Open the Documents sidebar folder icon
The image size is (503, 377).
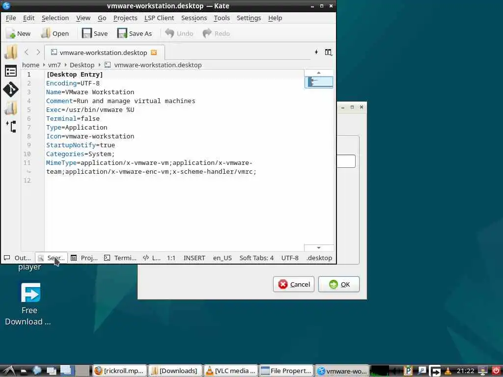[11, 52]
